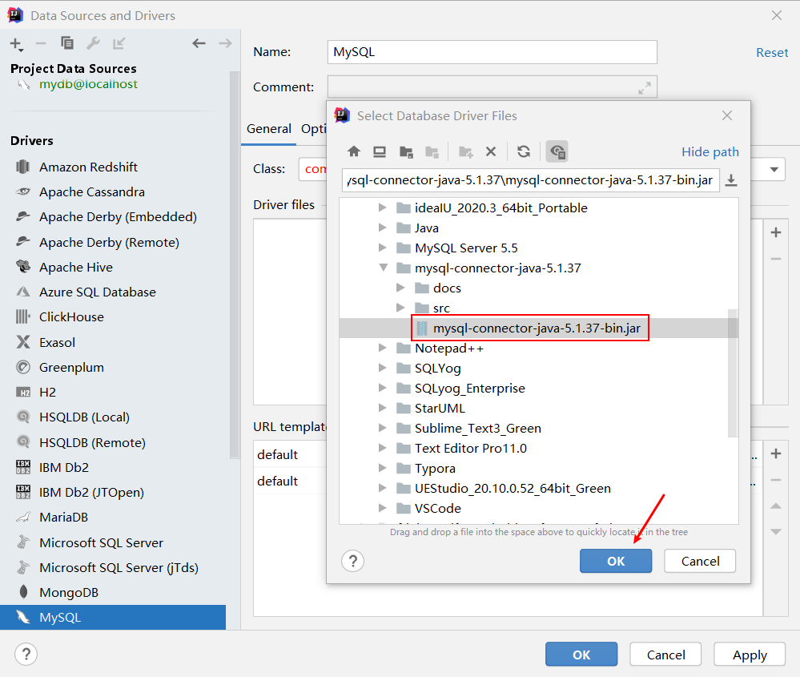Click the file path input field
800x677 pixels.
(531, 180)
